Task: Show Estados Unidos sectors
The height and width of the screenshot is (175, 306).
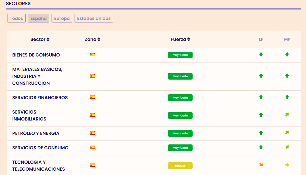Action: pyautogui.click(x=94, y=18)
